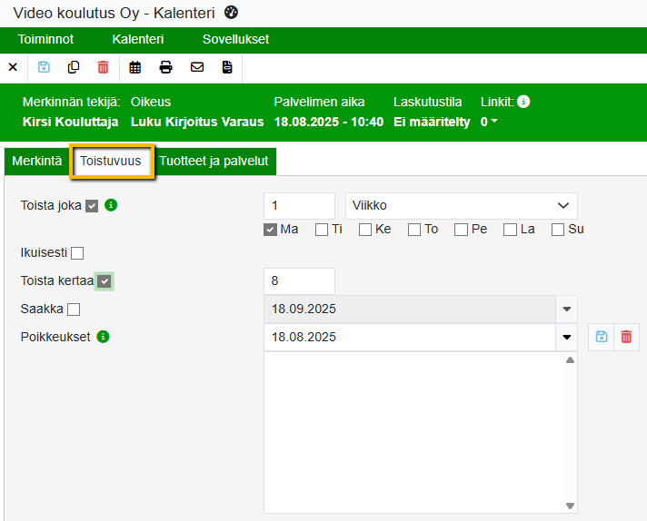647x521 pixels.
Task: Open the Toiminnot menu
Action: coord(45,40)
